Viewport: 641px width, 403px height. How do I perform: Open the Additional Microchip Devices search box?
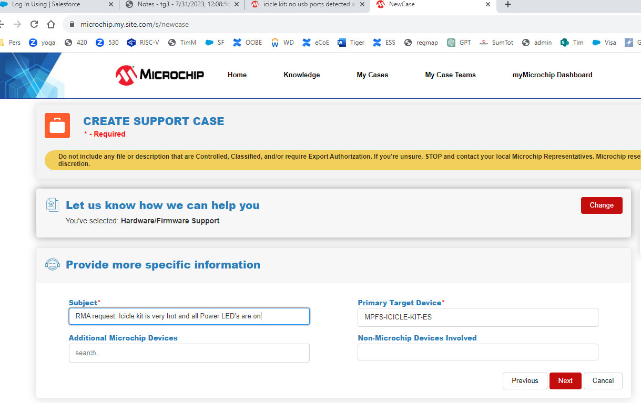[189, 353]
